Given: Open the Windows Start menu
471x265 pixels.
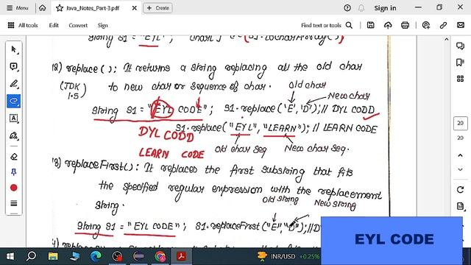Looking at the screenshot, I should pyautogui.click(x=10, y=256).
